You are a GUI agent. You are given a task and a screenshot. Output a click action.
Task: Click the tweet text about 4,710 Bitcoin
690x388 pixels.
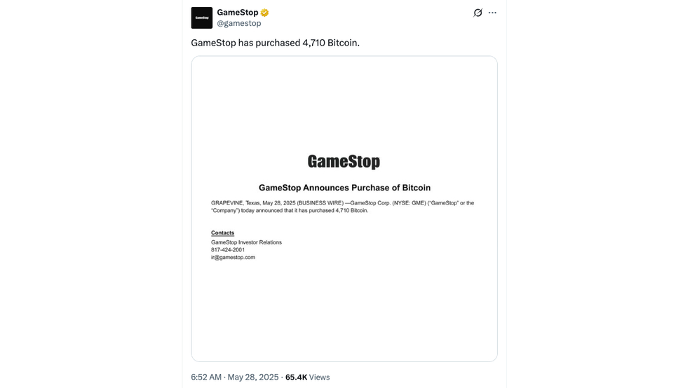[x=275, y=43]
